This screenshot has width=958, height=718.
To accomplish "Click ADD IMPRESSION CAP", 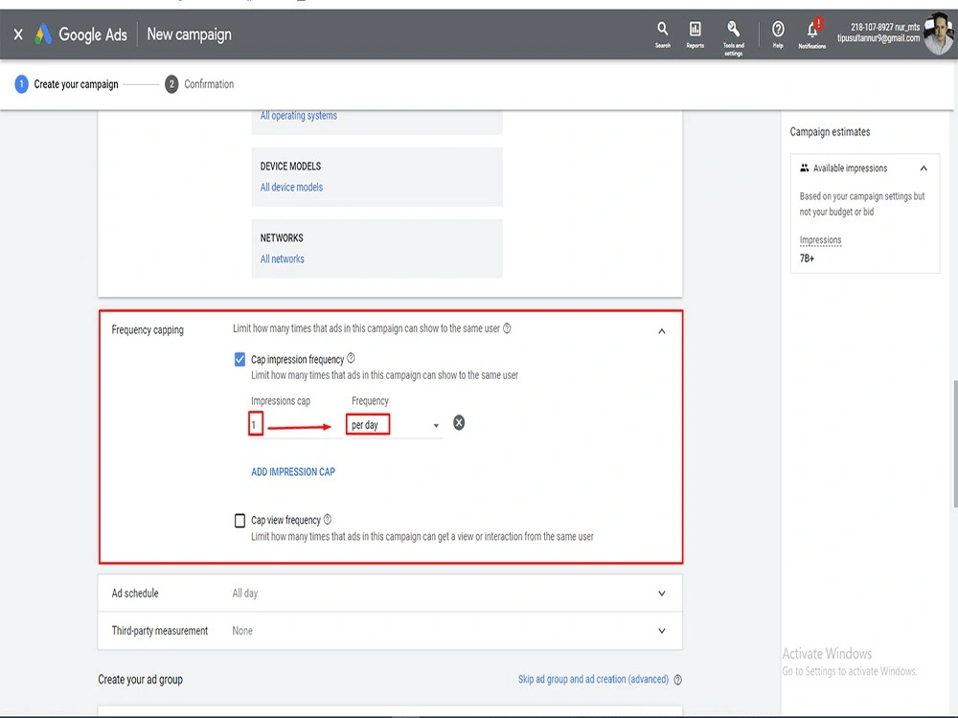I will point(293,472).
